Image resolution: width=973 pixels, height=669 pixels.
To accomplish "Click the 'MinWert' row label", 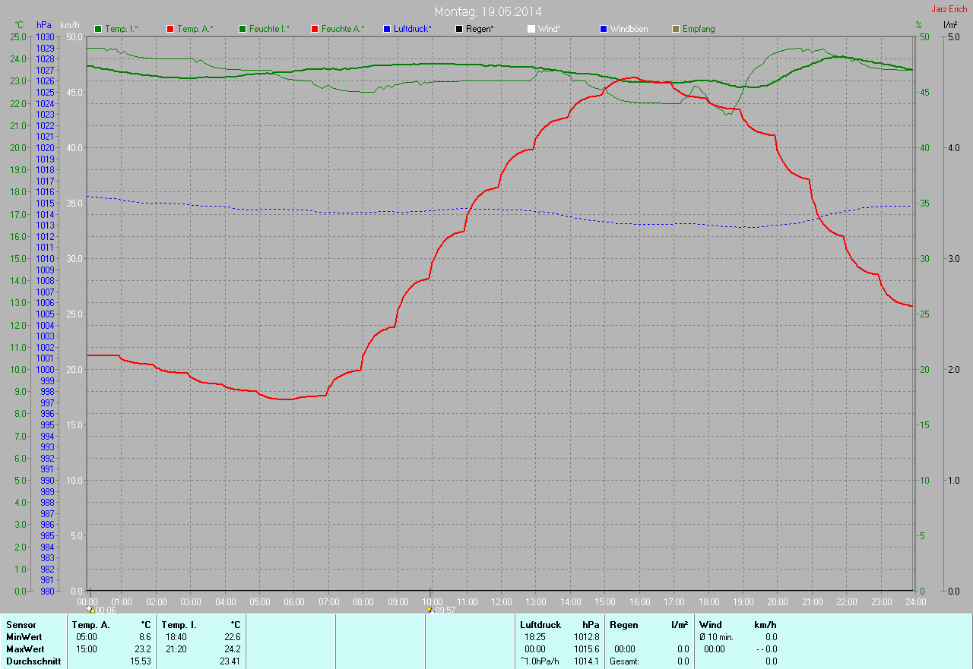I will [x=24, y=637].
